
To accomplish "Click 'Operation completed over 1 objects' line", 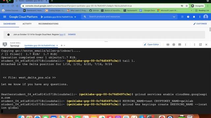I will (x=39, y=58).
